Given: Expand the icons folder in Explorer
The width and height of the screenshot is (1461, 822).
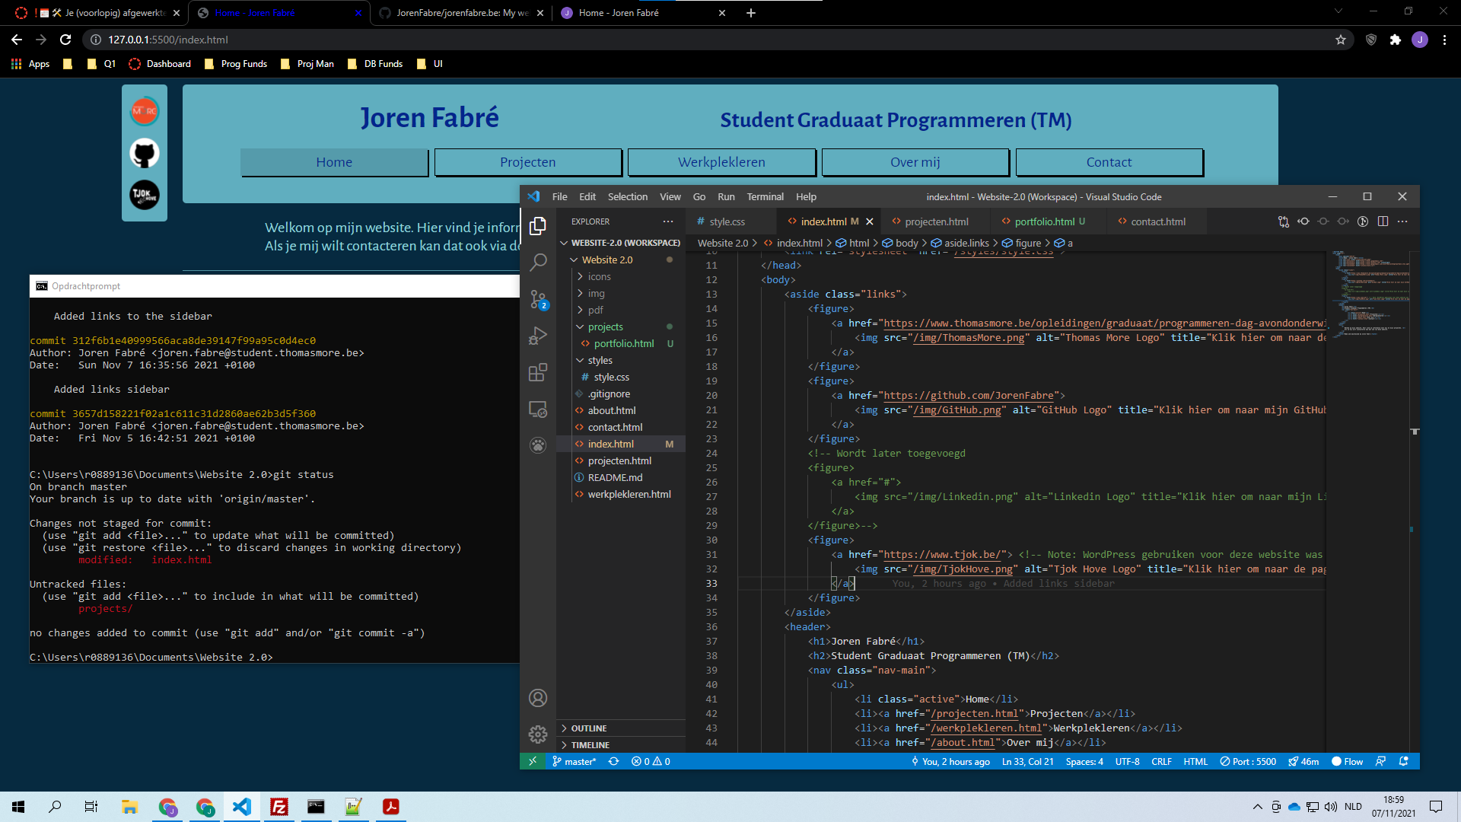Looking at the screenshot, I should (599, 276).
